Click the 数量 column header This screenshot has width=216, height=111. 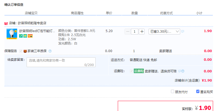pyautogui.click(x=135, y=13)
